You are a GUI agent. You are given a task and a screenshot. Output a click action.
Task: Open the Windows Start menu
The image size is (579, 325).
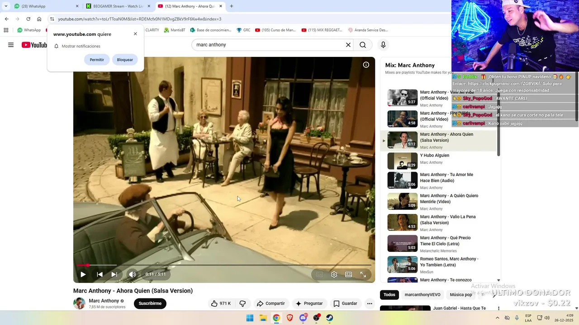coord(250,318)
